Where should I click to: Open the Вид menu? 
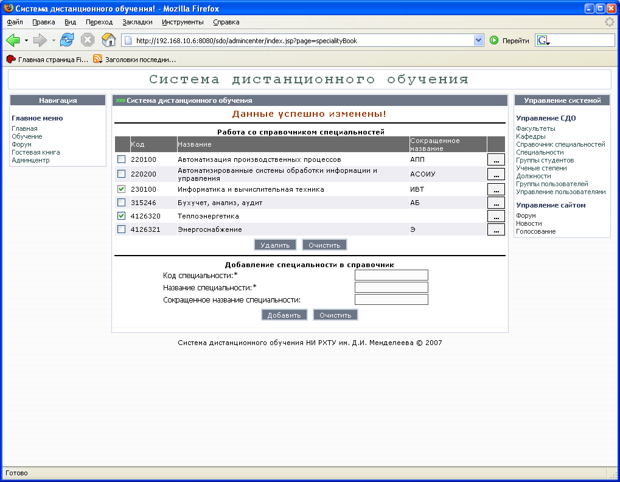(x=71, y=22)
